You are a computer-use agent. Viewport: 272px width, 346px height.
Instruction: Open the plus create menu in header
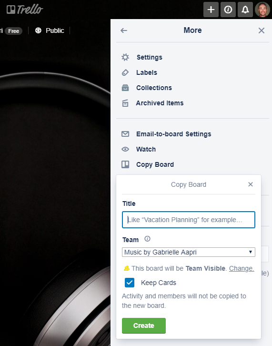[211, 10]
